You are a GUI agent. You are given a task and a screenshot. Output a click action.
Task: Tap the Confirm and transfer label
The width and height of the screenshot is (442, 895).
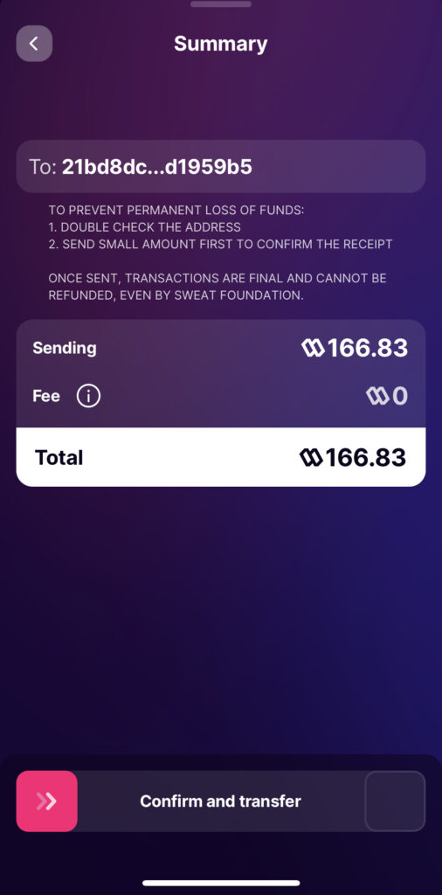[x=221, y=801]
